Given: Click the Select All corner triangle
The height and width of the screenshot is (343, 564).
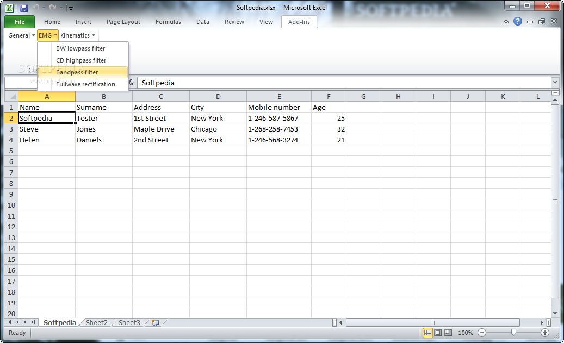Looking at the screenshot, I should click(11, 96).
